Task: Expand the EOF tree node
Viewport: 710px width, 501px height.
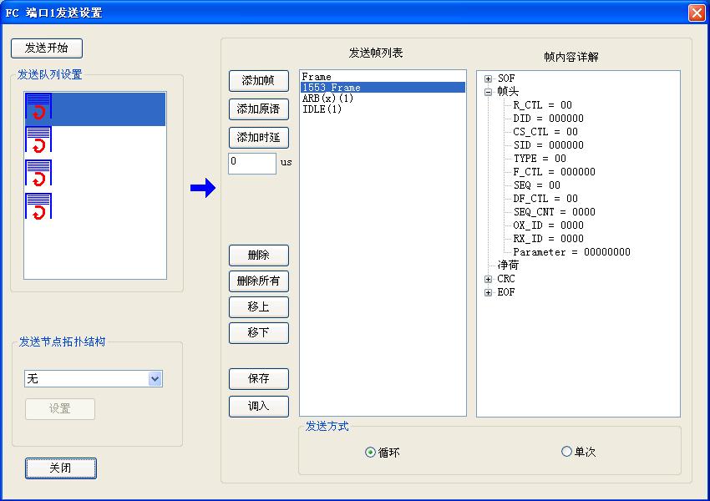Action: (489, 292)
